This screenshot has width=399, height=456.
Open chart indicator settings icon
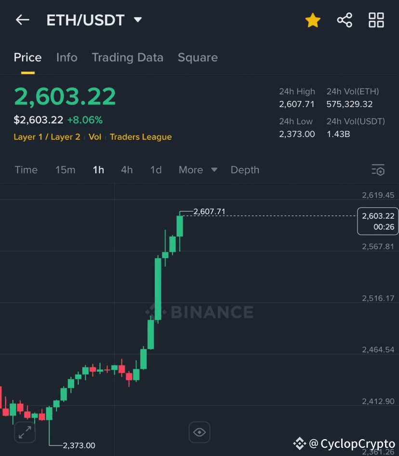pos(378,170)
